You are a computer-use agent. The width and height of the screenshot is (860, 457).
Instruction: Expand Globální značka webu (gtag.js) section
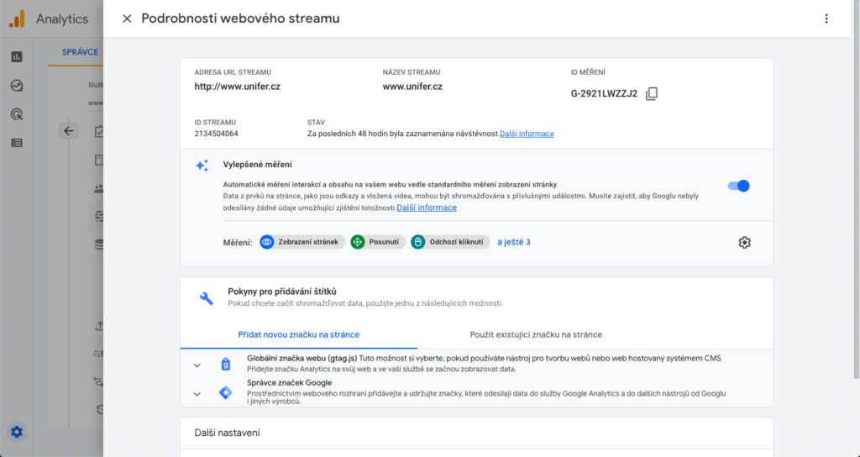click(197, 365)
